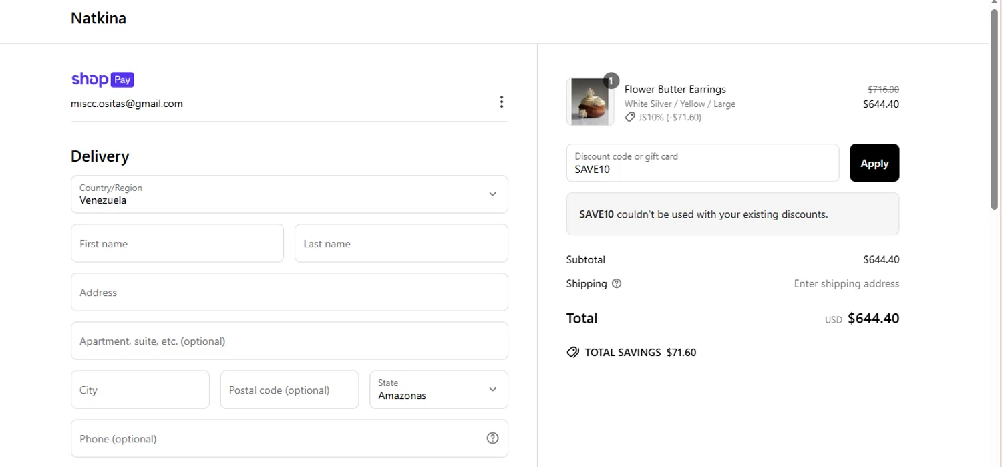This screenshot has height=467, width=1002.
Task: Select the Flower Butter Earrings title
Action: coord(675,89)
